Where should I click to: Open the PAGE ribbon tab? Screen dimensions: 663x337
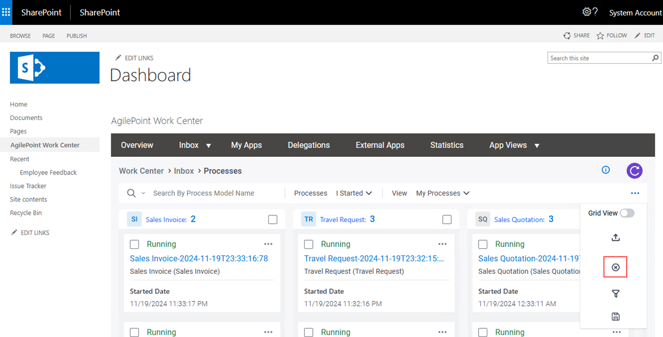coord(49,36)
